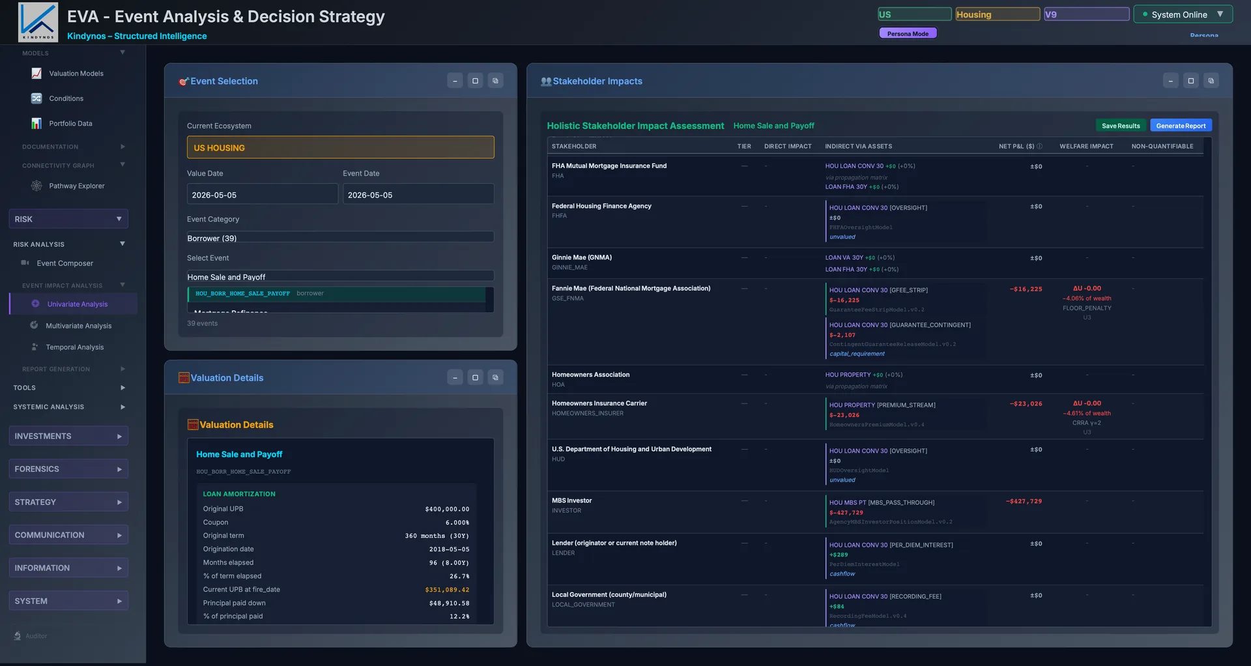Click the WELFARE IMPACT column header
Image resolution: width=1251 pixels, height=666 pixels.
1086,147
